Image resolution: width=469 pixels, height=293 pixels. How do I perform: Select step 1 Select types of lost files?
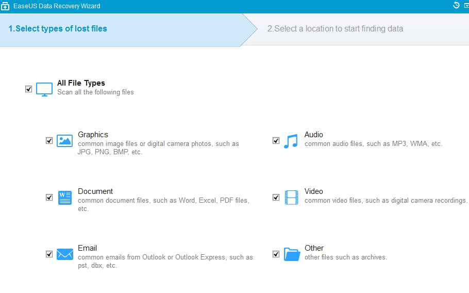coord(58,29)
